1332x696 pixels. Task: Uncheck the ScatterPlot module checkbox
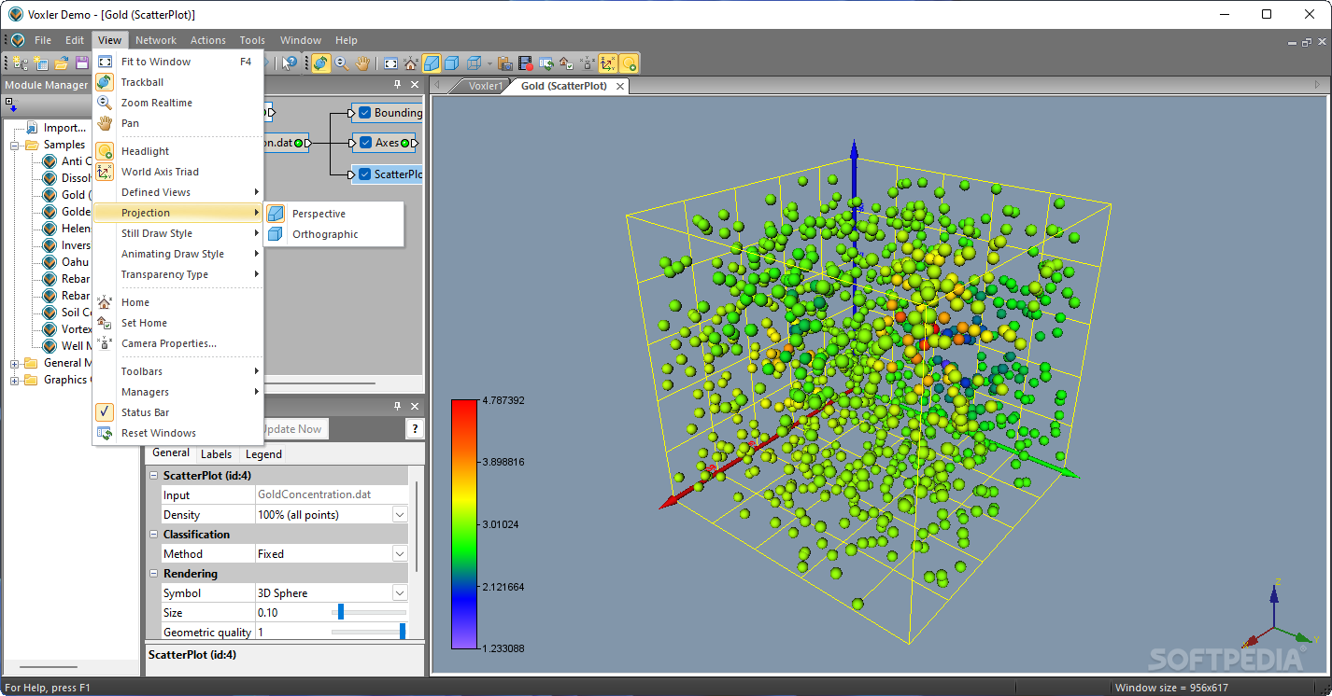(x=364, y=174)
